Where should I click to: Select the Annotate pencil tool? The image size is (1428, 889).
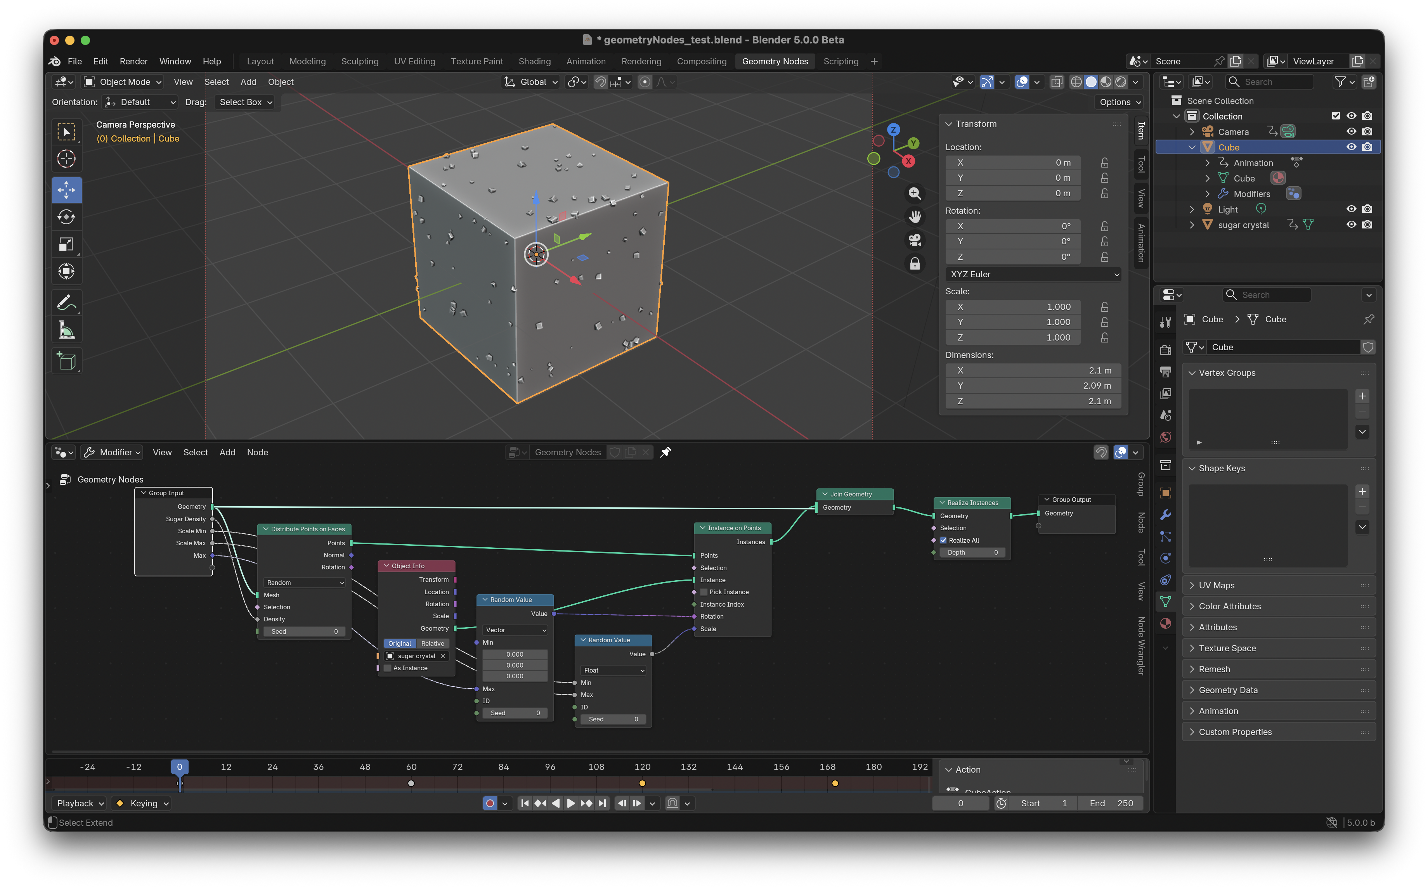66,303
